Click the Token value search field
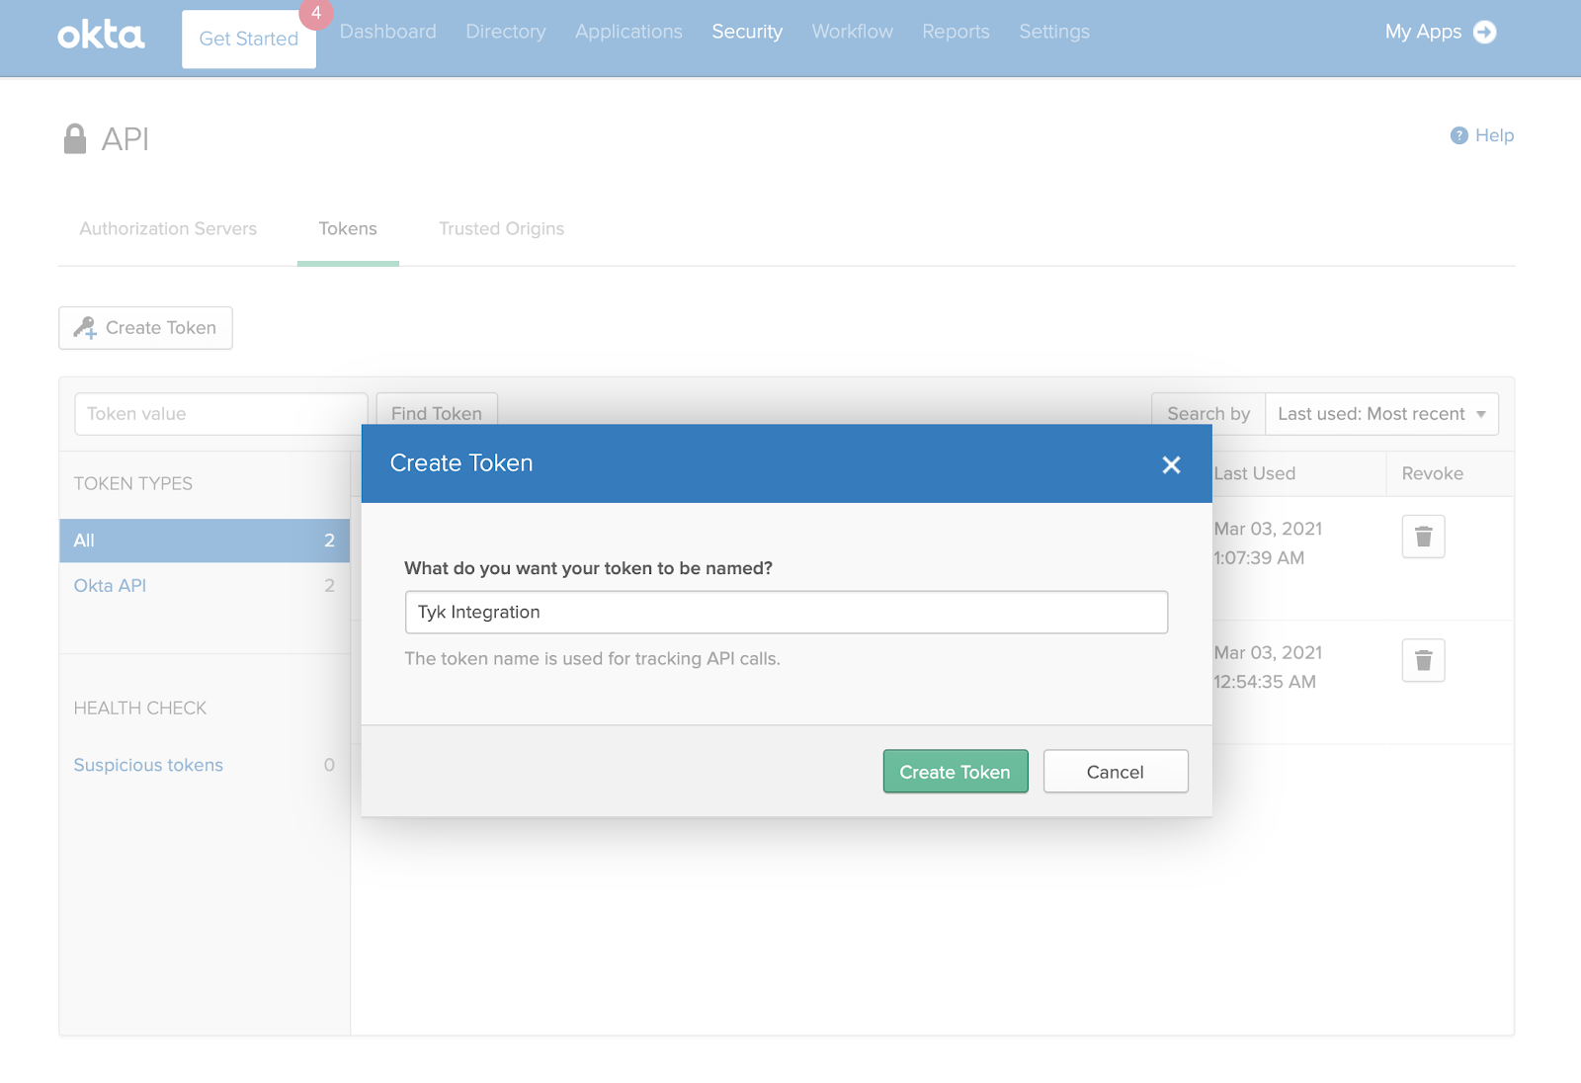Screen dimensions: 1581x1083 220,414
